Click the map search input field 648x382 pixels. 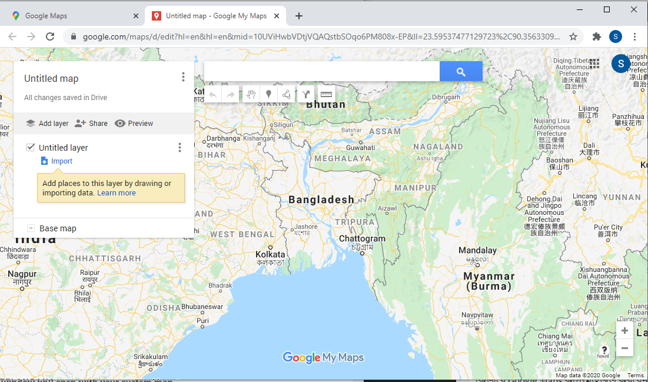(x=321, y=72)
